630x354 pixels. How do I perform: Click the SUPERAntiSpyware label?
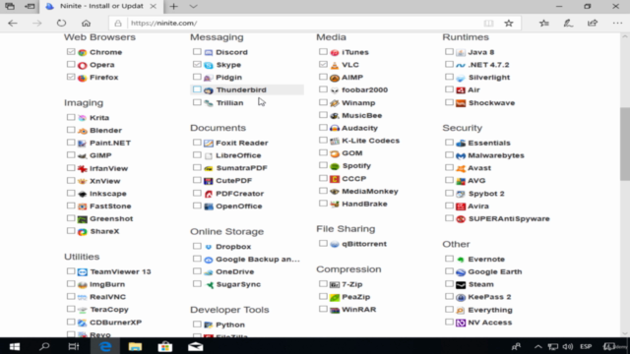[x=509, y=218]
